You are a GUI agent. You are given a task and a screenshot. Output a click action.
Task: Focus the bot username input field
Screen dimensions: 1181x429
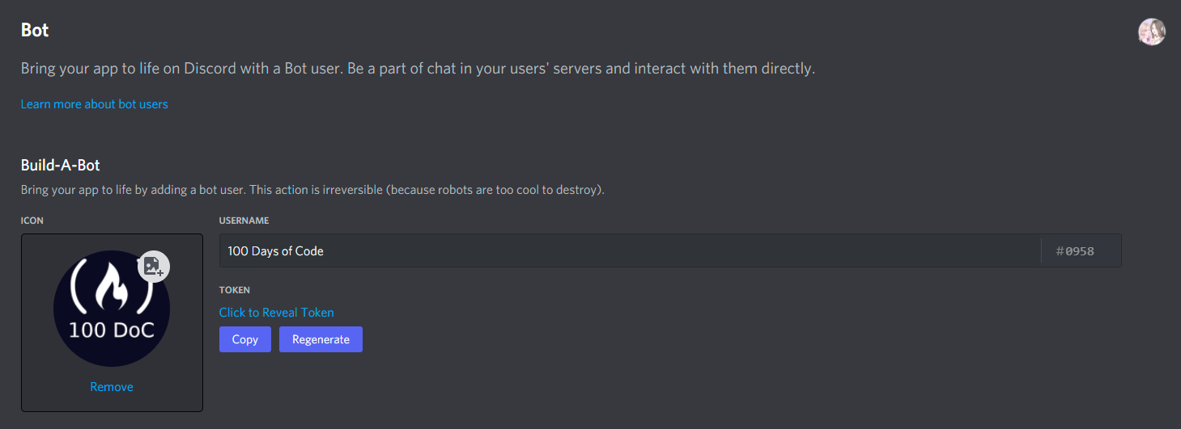pyautogui.click(x=629, y=251)
